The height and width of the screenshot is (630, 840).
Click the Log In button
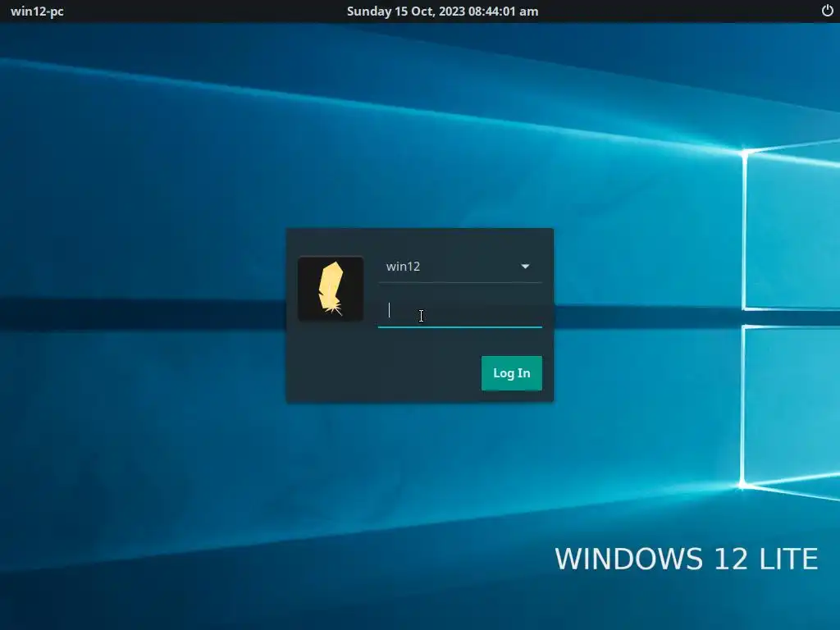point(512,373)
